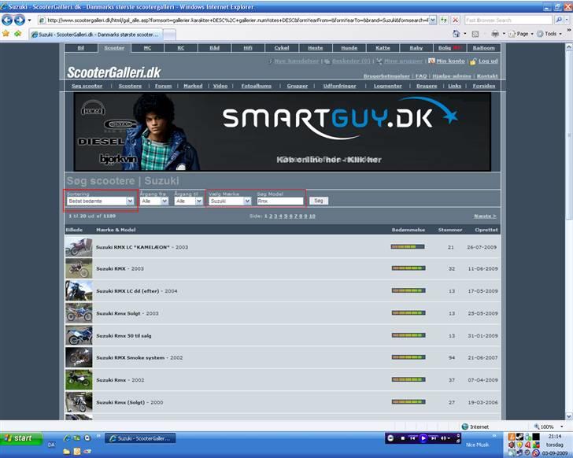Click the 'Næste >' pagination link
The height and width of the screenshot is (458, 573).
tap(484, 216)
